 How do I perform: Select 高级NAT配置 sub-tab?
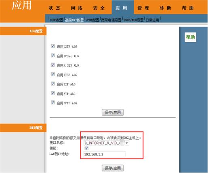tap(74, 20)
